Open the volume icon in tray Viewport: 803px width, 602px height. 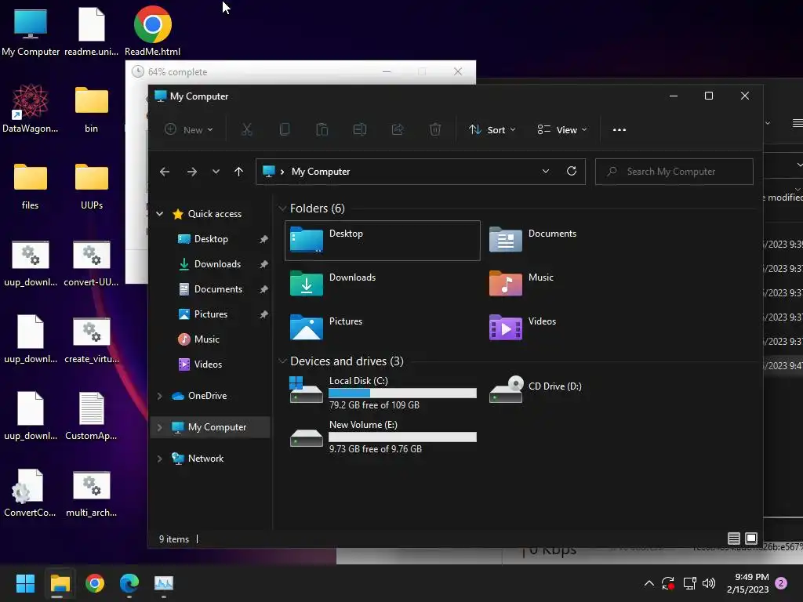click(x=709, y=583)
